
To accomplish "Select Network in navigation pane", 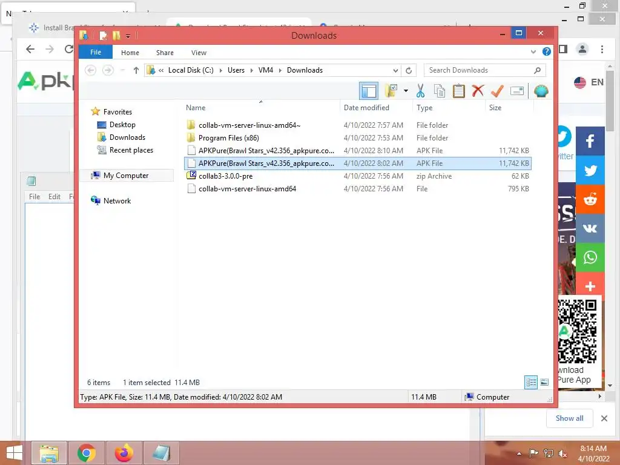I will click(117, 201).
